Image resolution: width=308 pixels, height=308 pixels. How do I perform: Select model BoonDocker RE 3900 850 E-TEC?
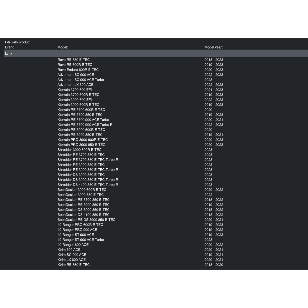(x=83, y=205)
